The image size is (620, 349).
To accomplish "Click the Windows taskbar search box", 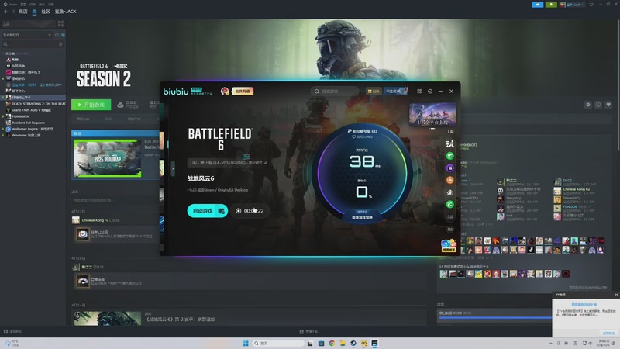I will click(278, 343).
